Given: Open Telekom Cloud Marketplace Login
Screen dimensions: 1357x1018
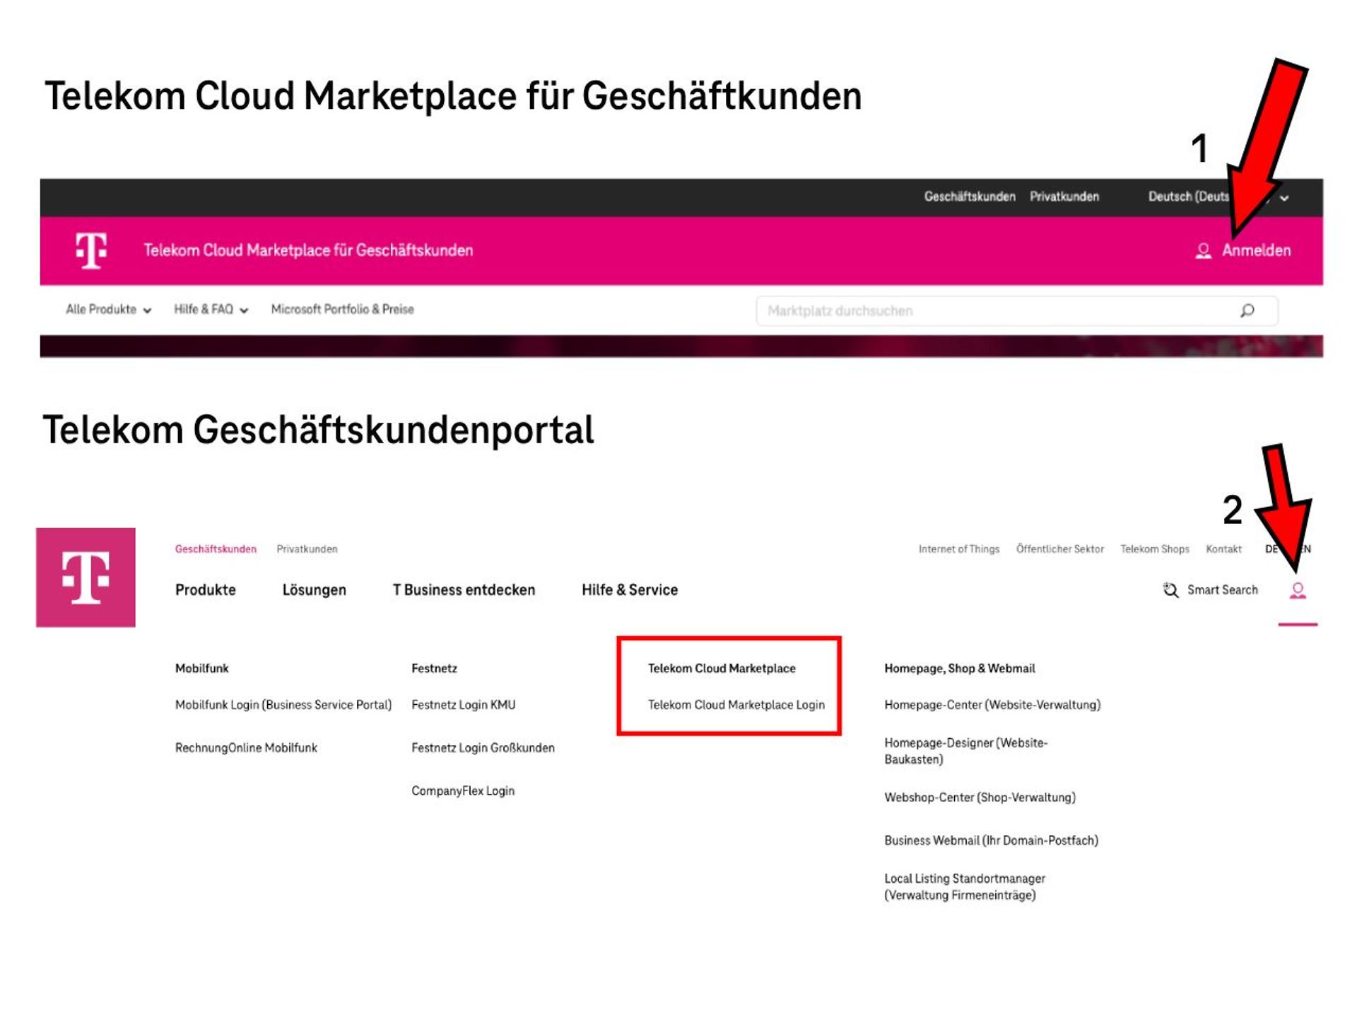Looking at the screenshot, I should [x=736, y=705].
